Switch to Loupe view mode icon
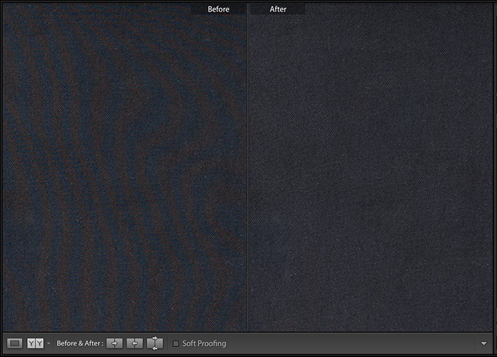This screenshot has height=357, width=497. [15, 343]
